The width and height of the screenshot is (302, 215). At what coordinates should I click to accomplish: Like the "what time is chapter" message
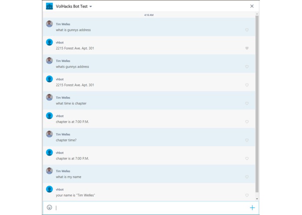pos(247,103)
